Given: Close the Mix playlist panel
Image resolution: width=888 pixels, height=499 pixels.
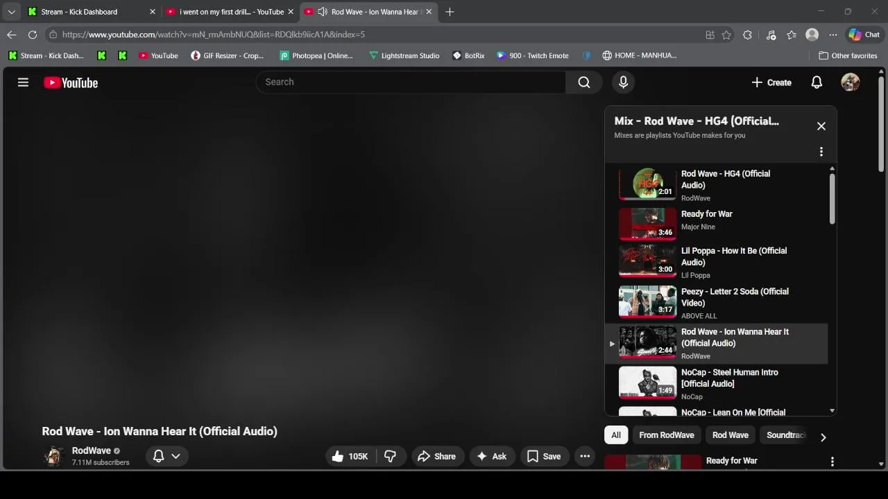Looking at the screenshot, I should (821, 126).
